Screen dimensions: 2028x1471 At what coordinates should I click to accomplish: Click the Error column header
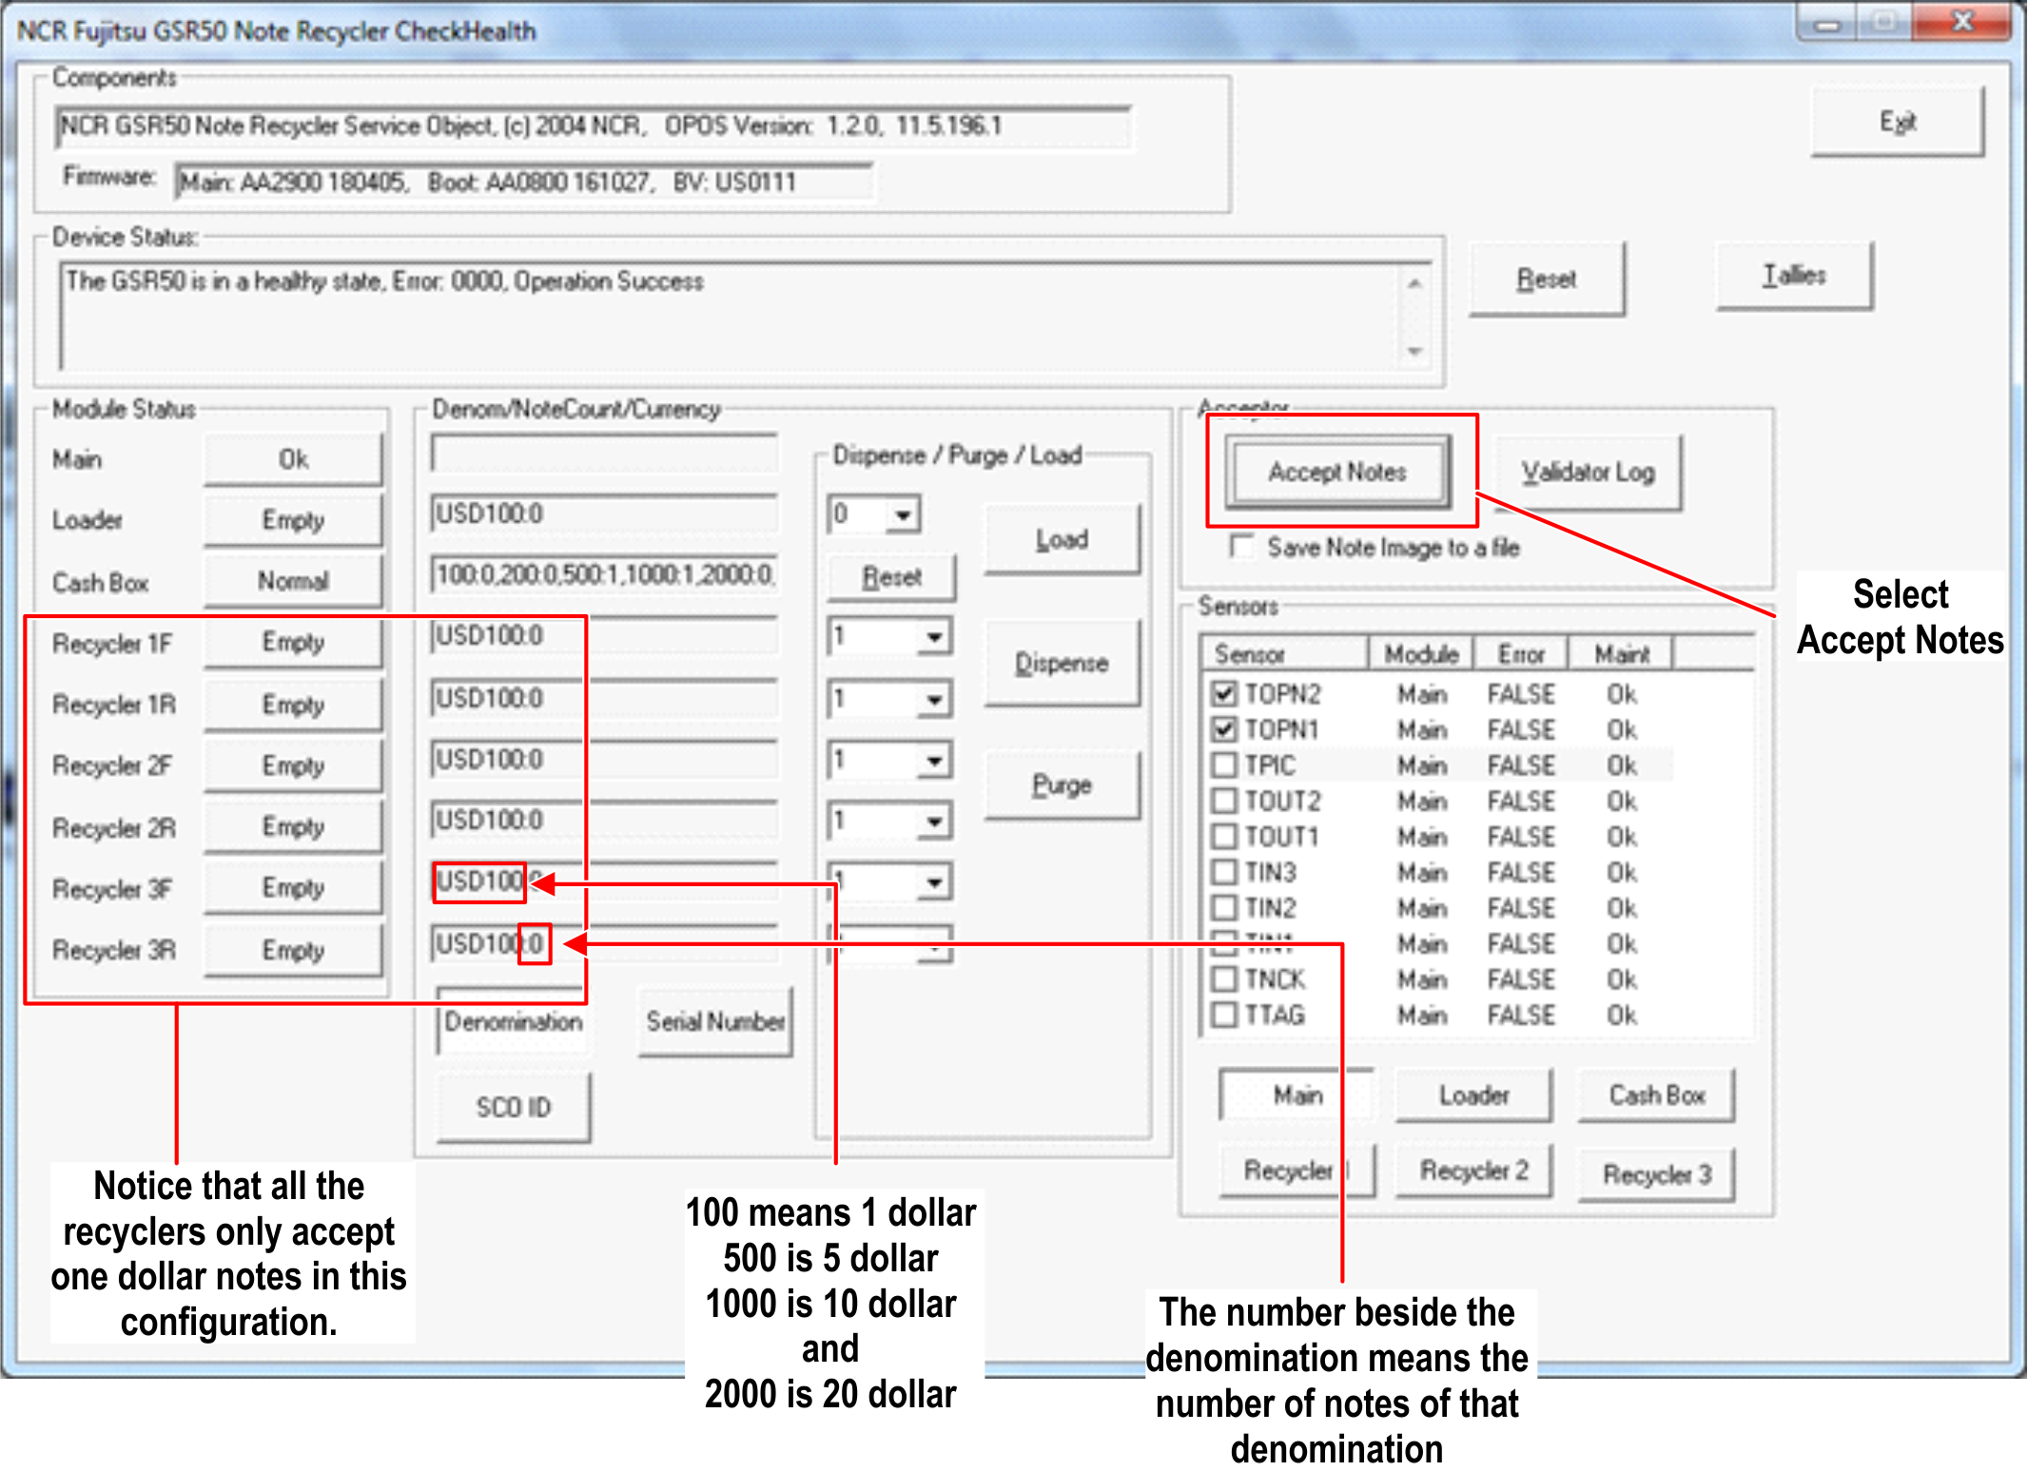click(x=1521, y=653)
